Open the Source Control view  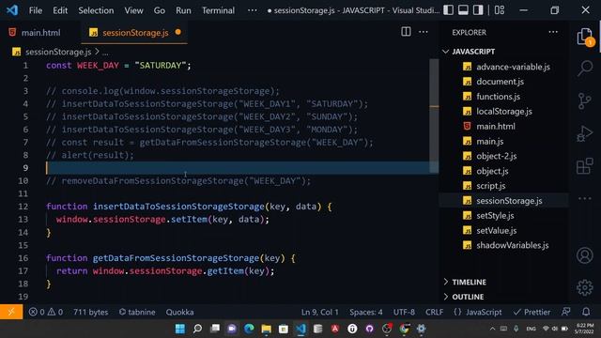tap(584, 101)
